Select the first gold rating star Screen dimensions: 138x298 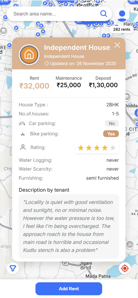[81, 148]
